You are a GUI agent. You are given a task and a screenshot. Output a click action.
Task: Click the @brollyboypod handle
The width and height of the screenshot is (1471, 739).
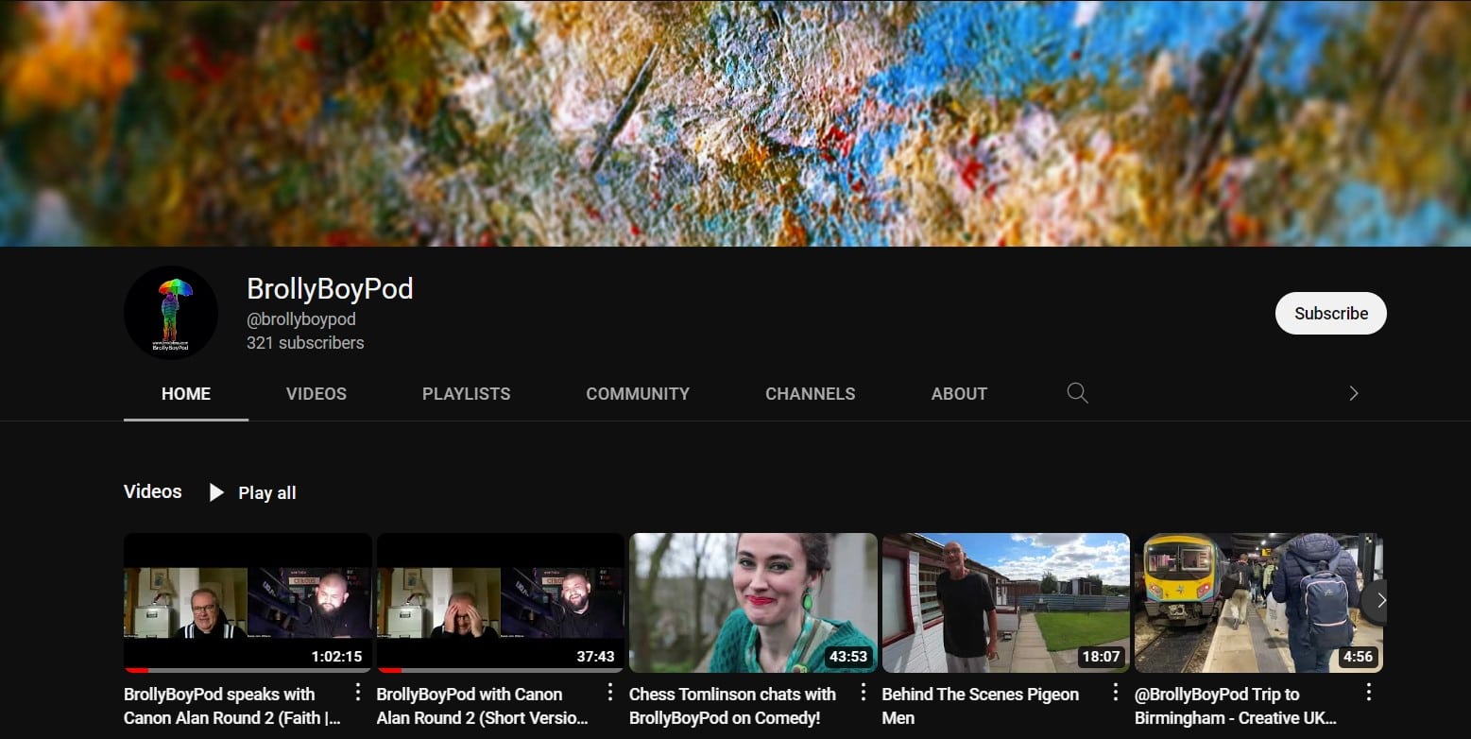[x=301, y=319]
